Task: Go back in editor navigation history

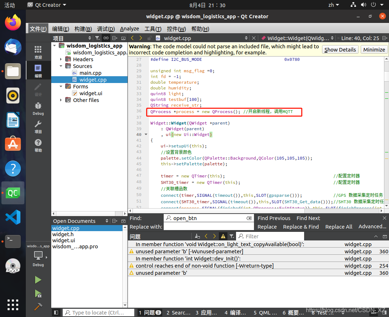Action: 132,38
